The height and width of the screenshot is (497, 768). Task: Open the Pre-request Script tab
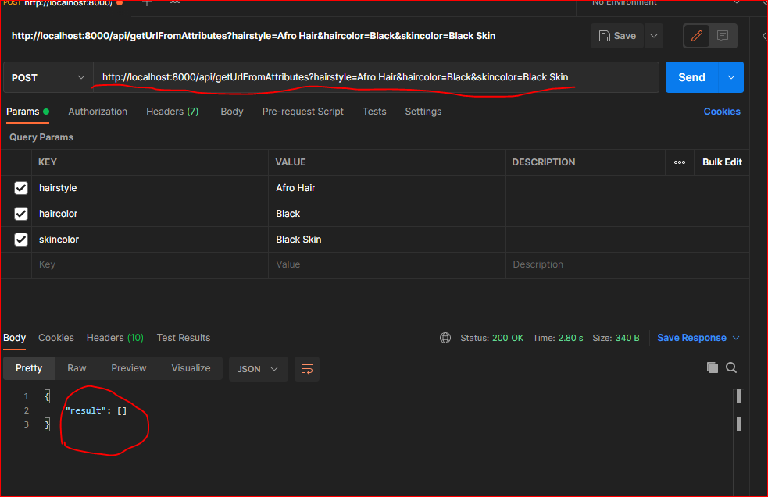[302, 112]
